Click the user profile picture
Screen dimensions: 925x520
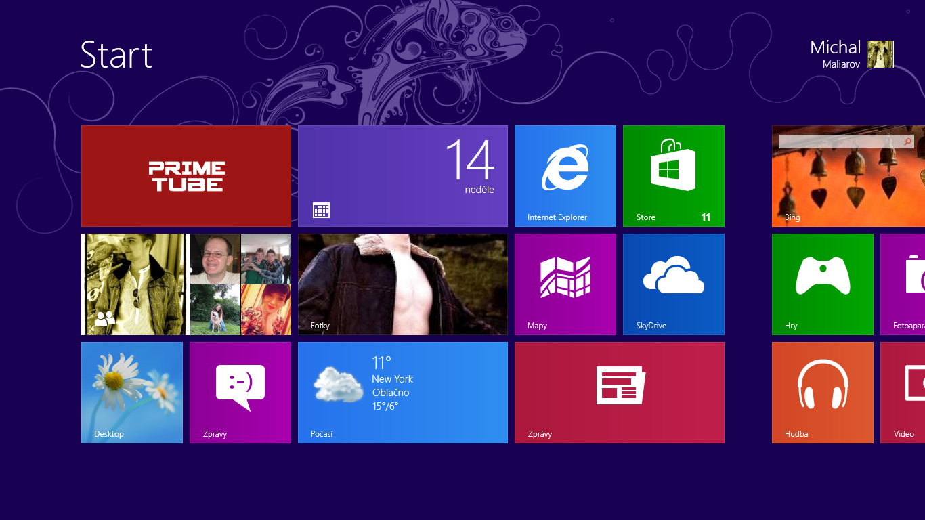coord(881,54)
